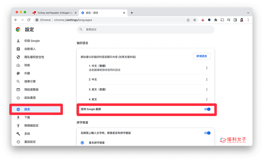Click the bookmark star icon
The height and width of the screenshot is (161, 264).
[x=195, y=20]
